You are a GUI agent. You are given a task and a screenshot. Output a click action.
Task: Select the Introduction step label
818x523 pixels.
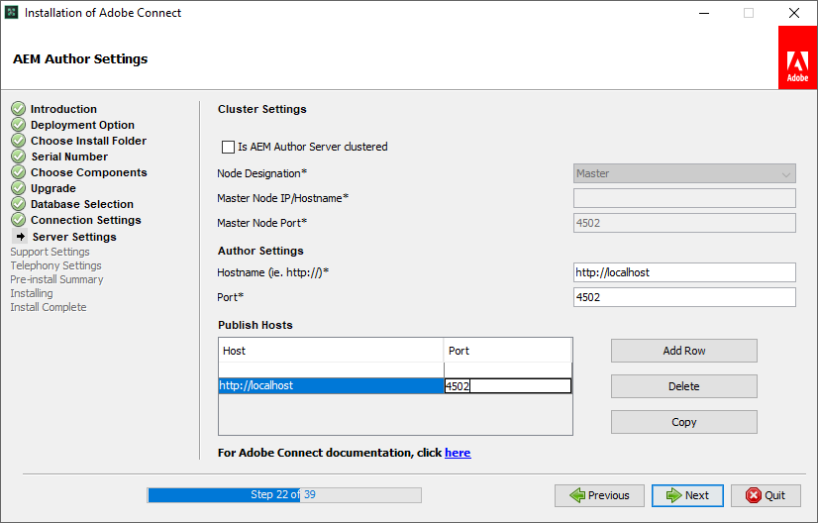63,109
